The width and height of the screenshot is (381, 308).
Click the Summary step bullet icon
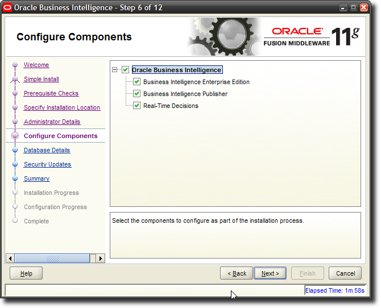(15, 178)
